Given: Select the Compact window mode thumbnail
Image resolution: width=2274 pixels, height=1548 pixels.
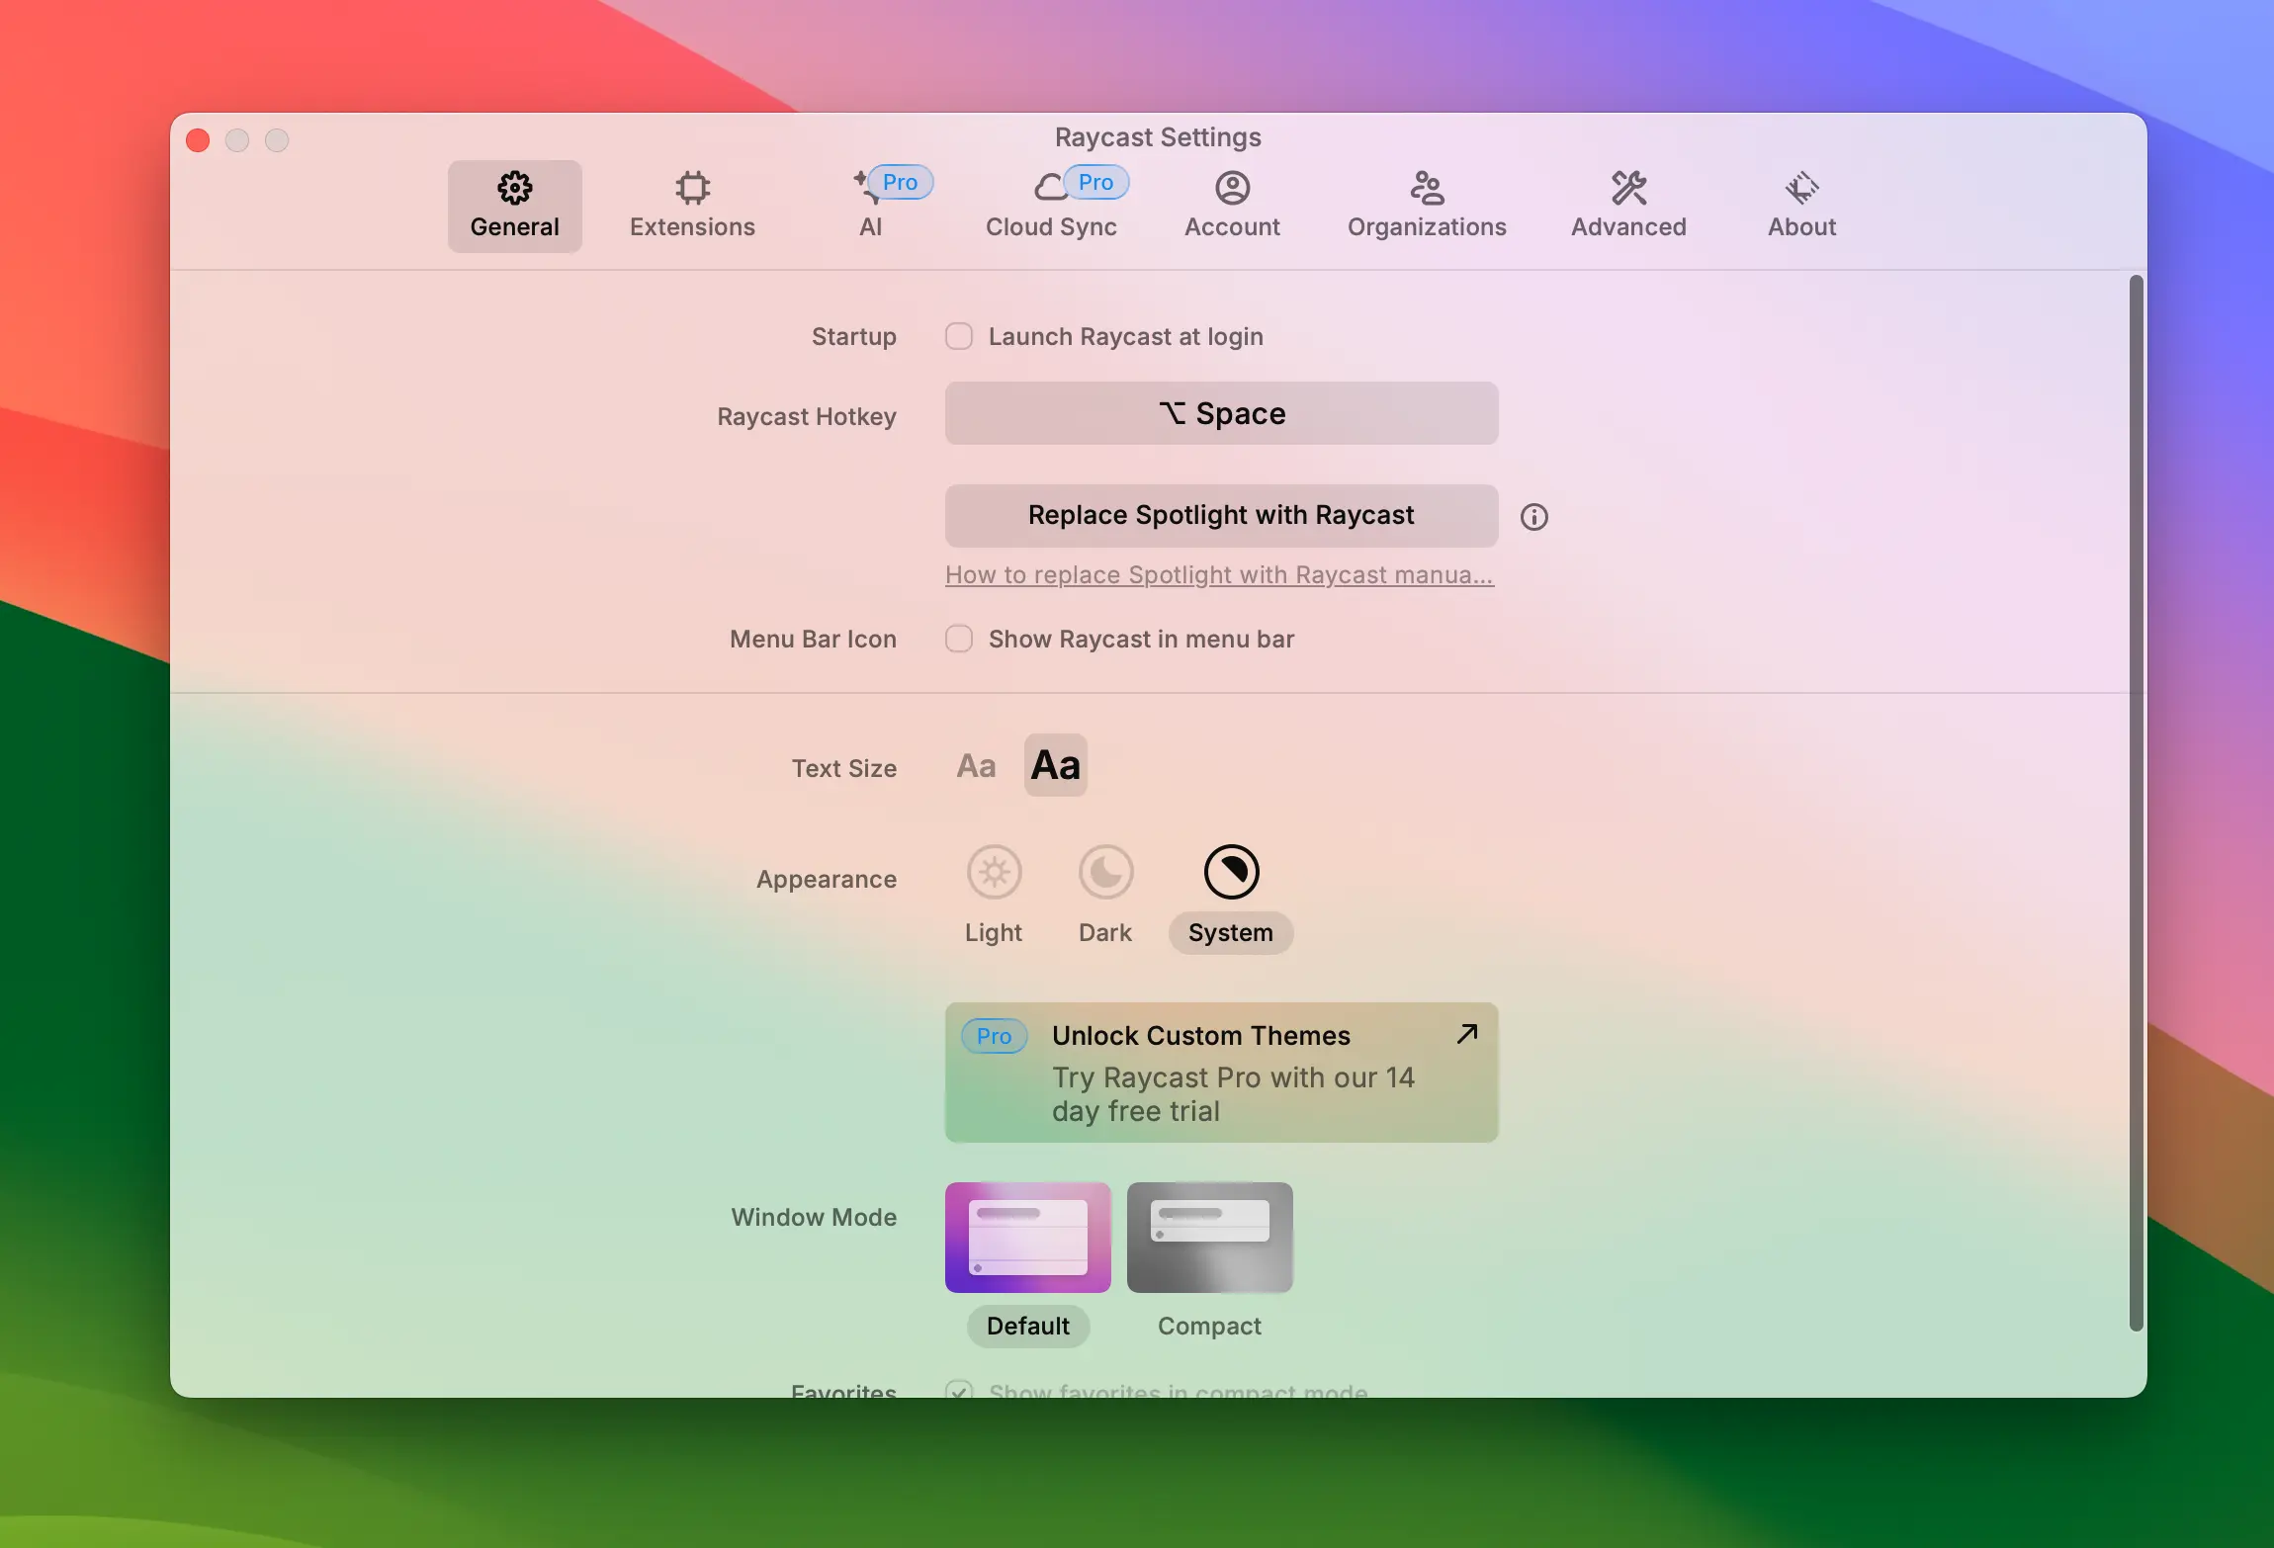Looking at the screenshot, I should click(x=1210, y=1238).
